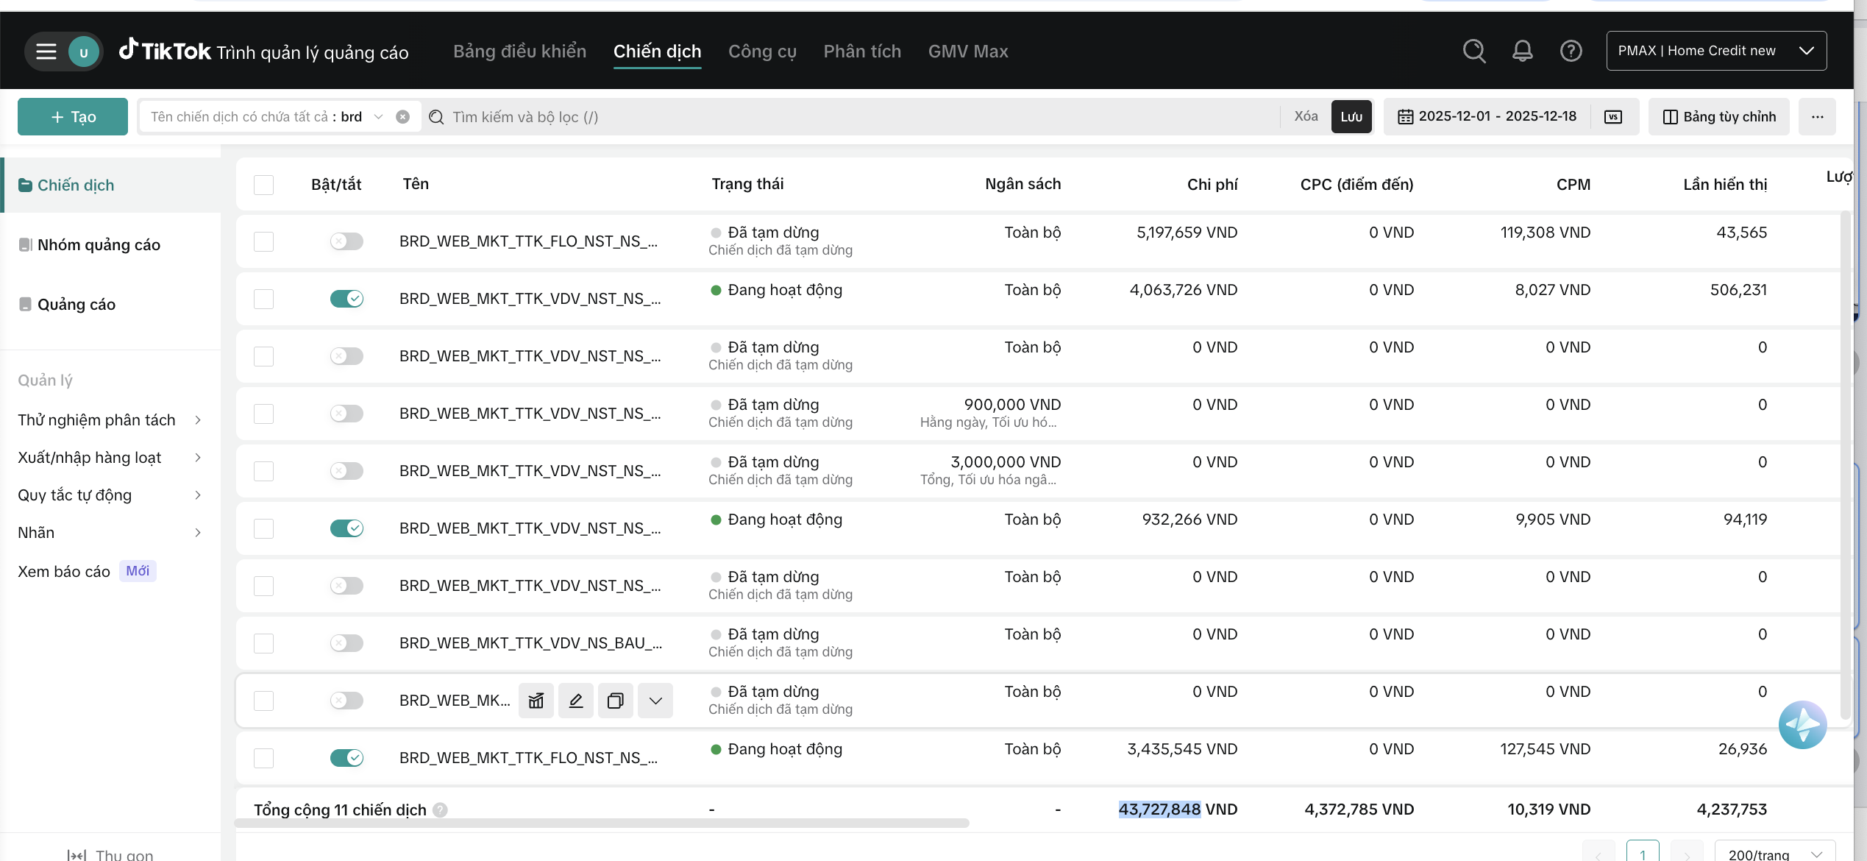Click the date comparison VS icon
The image size is (1867, 861).
click(x=1612, y=117)
